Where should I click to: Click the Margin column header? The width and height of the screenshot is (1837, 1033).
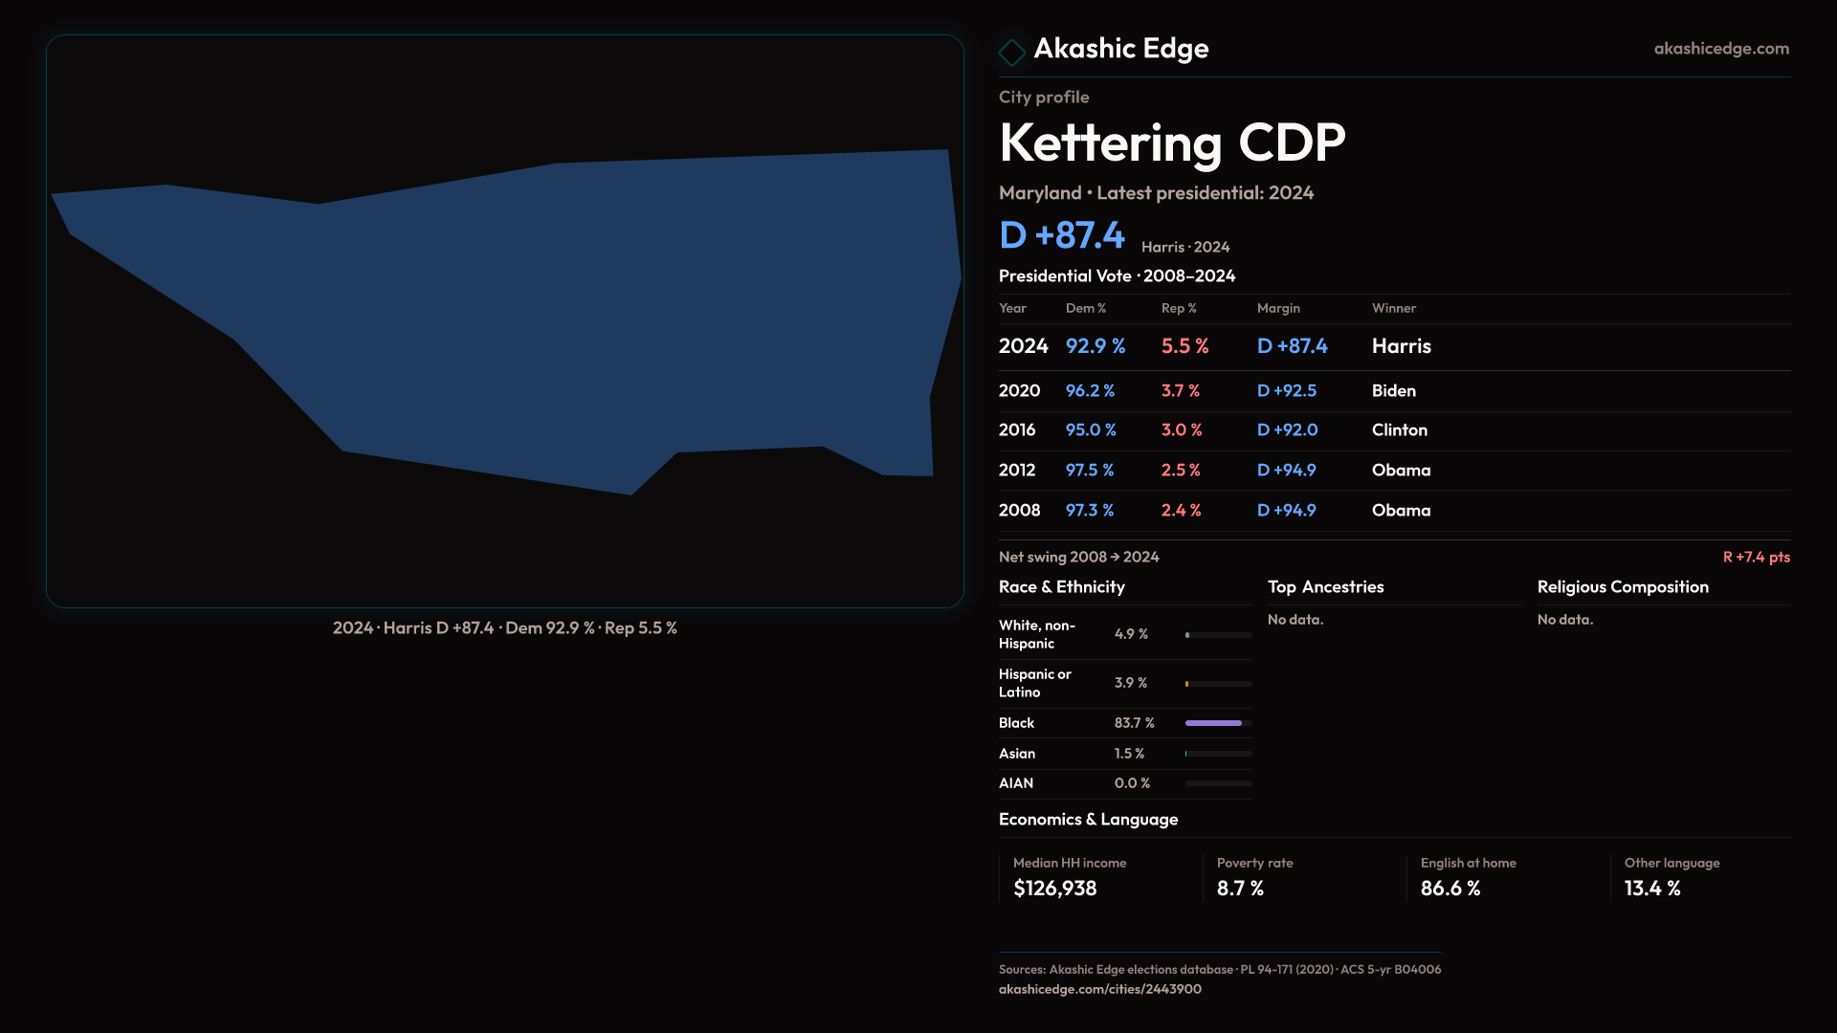1278,309
